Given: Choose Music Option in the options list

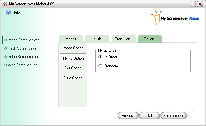Looking at the screenshot, I should [73, 58].
